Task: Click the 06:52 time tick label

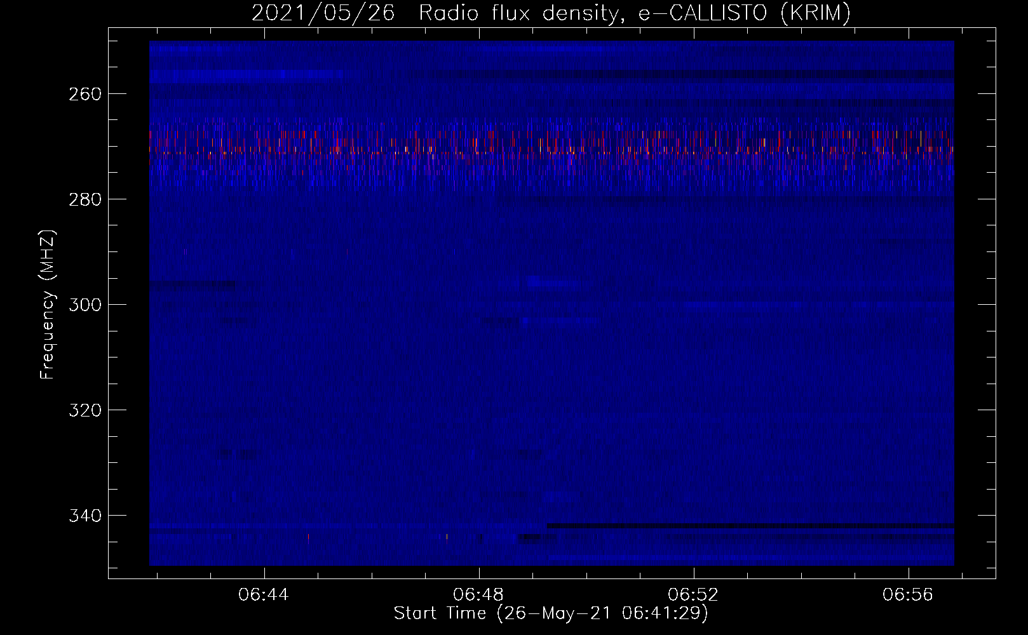Action: tap(693, 595)
